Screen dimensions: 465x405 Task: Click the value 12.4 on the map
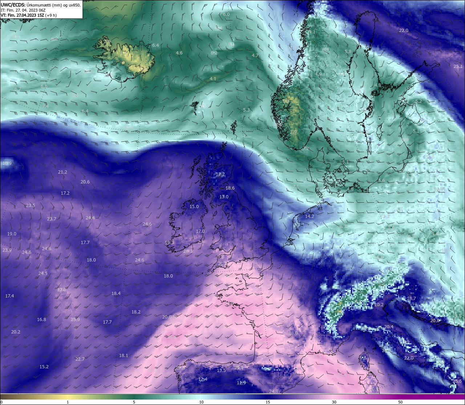pos(203,379)
